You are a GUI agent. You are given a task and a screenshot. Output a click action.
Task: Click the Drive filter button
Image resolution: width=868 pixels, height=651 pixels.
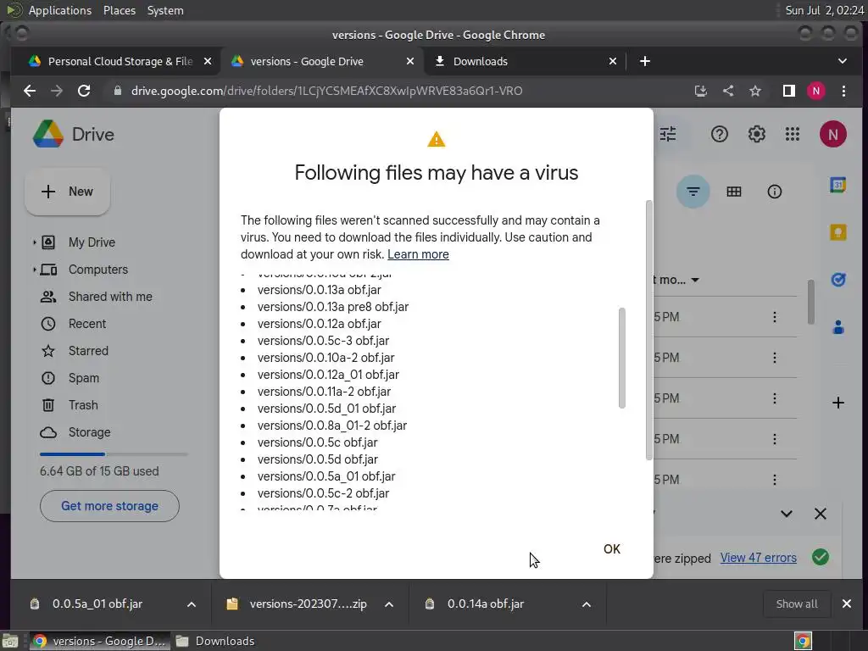click(693, 192)
